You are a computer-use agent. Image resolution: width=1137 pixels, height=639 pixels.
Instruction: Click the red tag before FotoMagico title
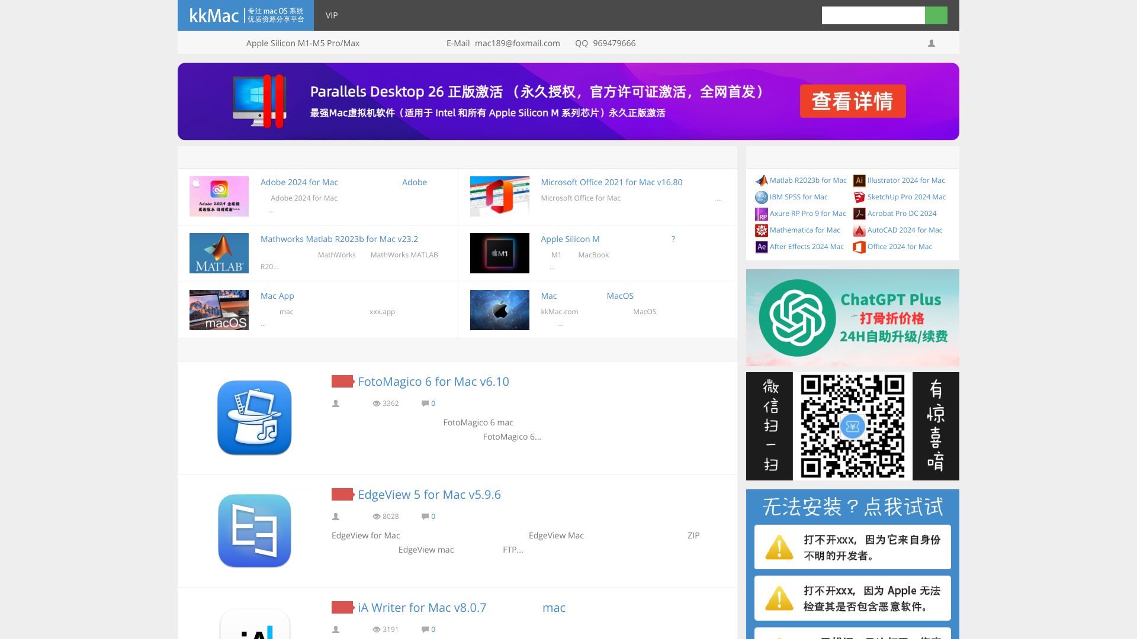click(x=343, y=382)
